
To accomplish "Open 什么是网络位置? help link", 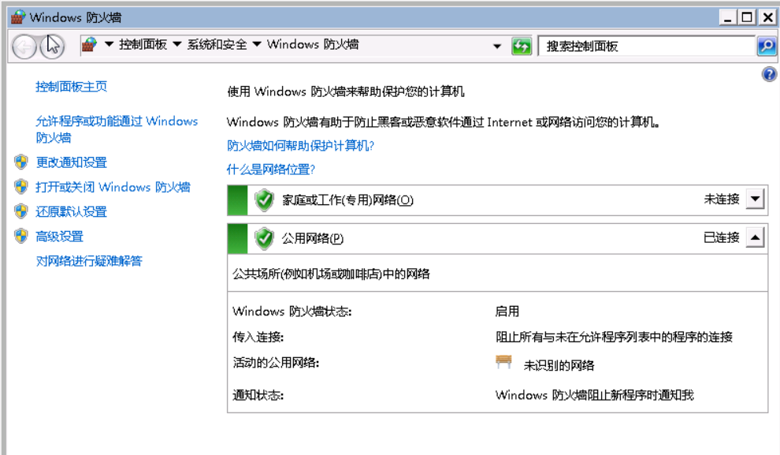I will 270,170.
